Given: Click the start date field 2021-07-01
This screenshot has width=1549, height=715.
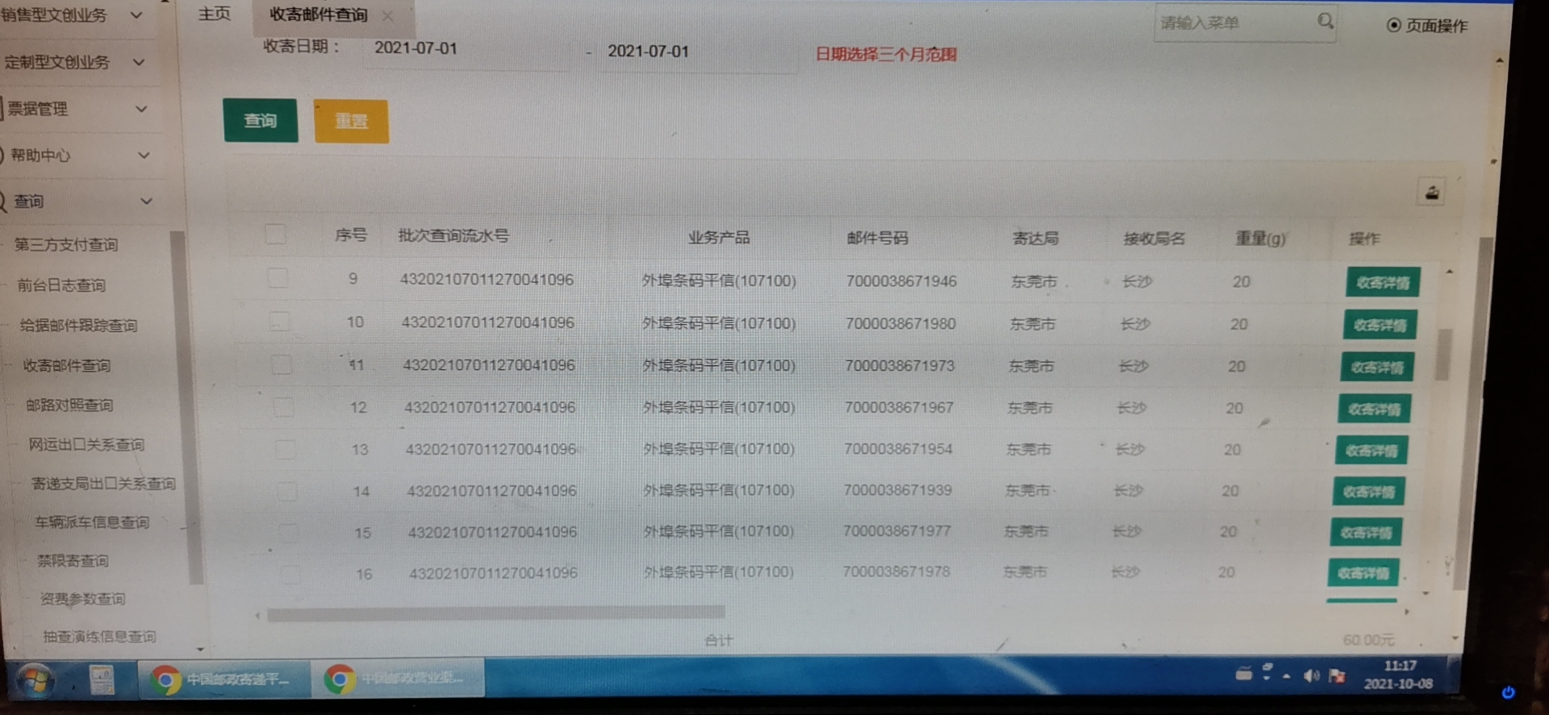Looking at the screenshot, I should click(466, 48).
